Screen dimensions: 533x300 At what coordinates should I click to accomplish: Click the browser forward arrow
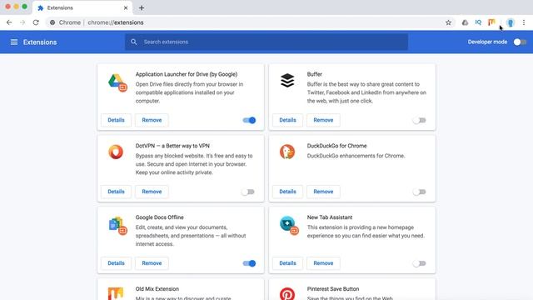point(22,22)
